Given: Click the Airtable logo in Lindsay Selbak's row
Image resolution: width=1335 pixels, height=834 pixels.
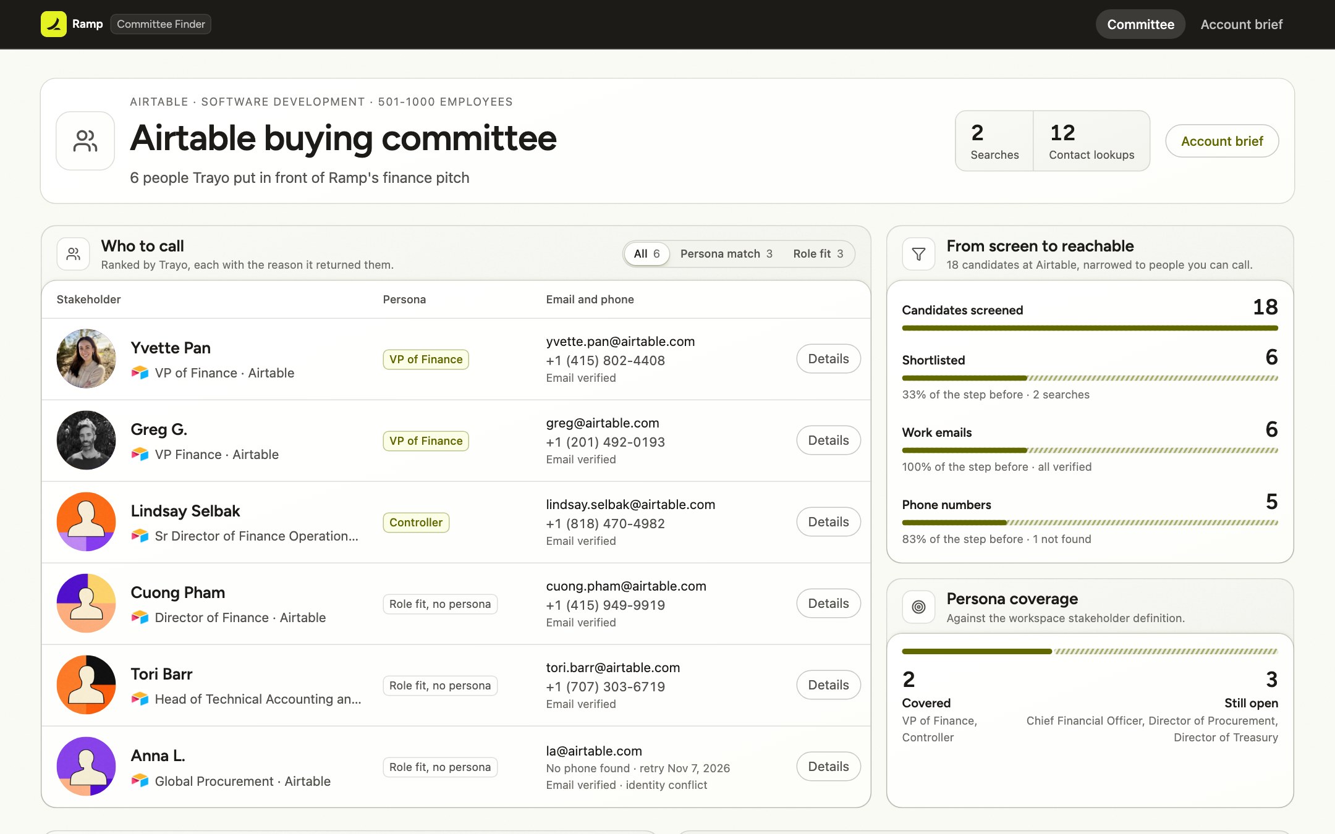Looking at the screenshot, I should pyautogui.click(x=140, y=536).
